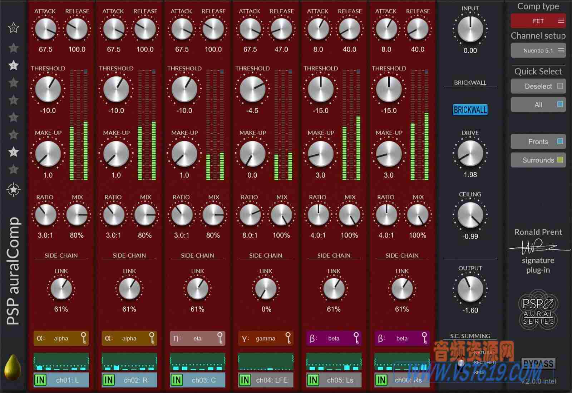Select the default preset star marked D
The height and width of the screenshot is (393, 572).
click(13, 28)
